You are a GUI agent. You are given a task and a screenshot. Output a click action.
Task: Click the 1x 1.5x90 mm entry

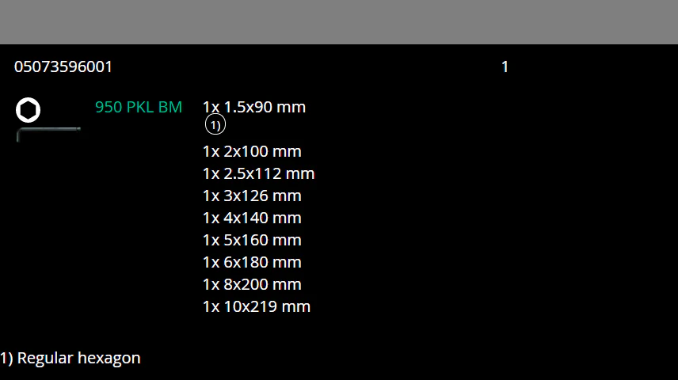tap(254, 107)
